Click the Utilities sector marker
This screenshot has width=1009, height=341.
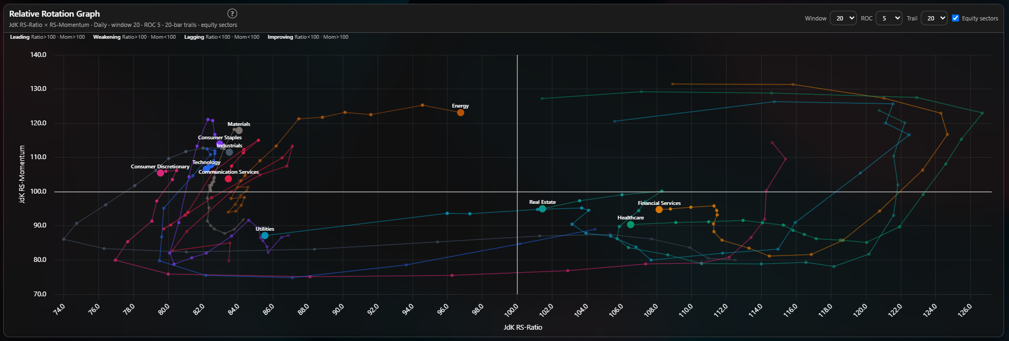265,236
